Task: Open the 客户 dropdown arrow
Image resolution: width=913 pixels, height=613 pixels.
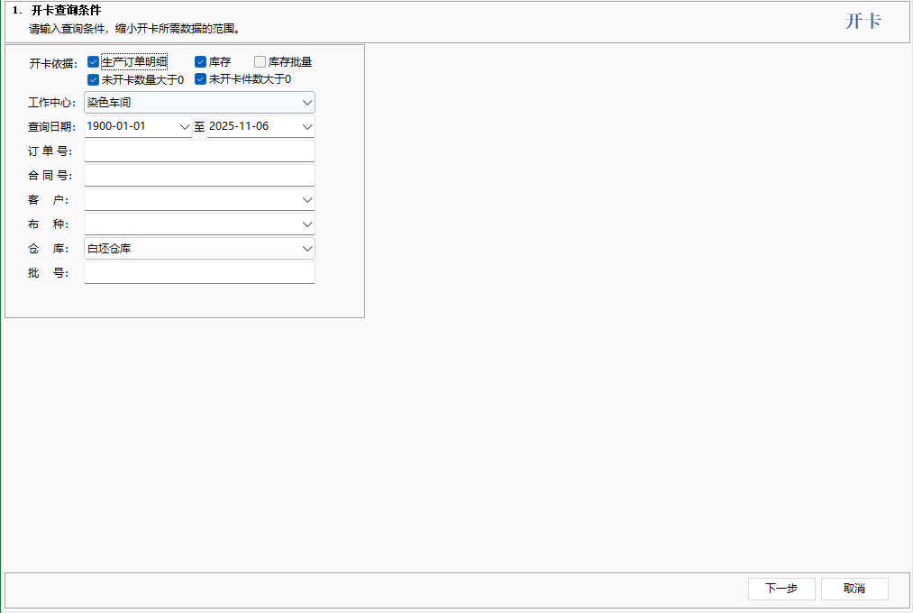Action: coord(307,200)
